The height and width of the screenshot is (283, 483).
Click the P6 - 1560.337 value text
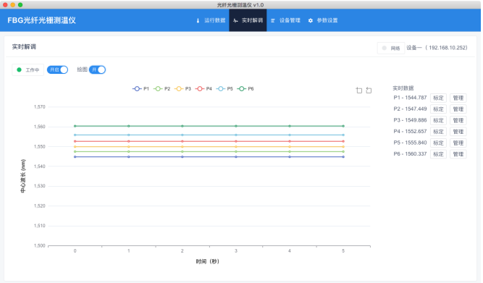tap(410, 153)
